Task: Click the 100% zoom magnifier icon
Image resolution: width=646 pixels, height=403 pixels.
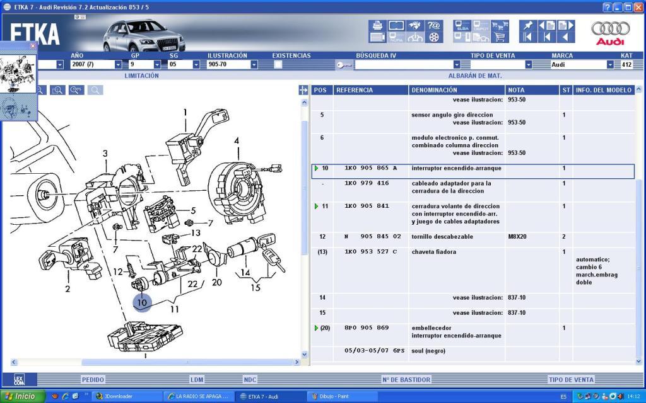Action: (76, 90)
